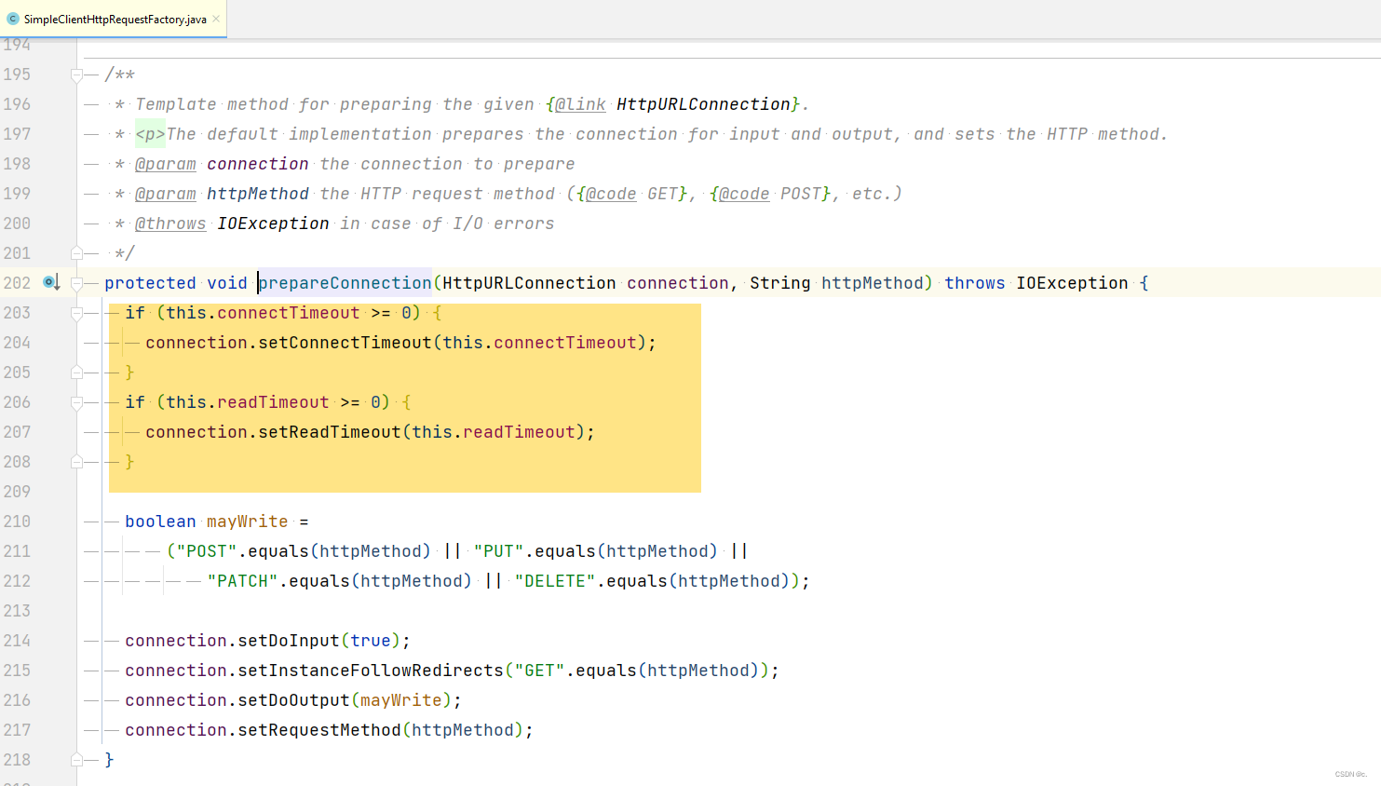
Task: Click the @throws tag in the Javadoc
Action: 170,224
